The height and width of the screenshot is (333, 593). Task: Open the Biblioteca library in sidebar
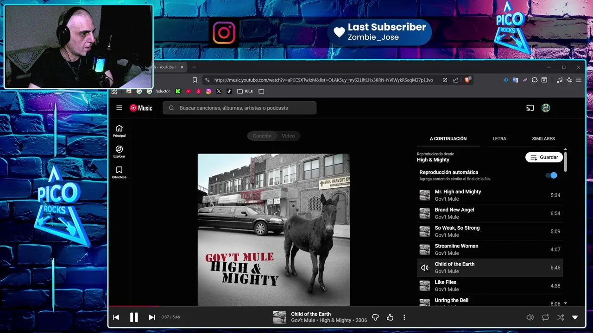coord(119,173)
